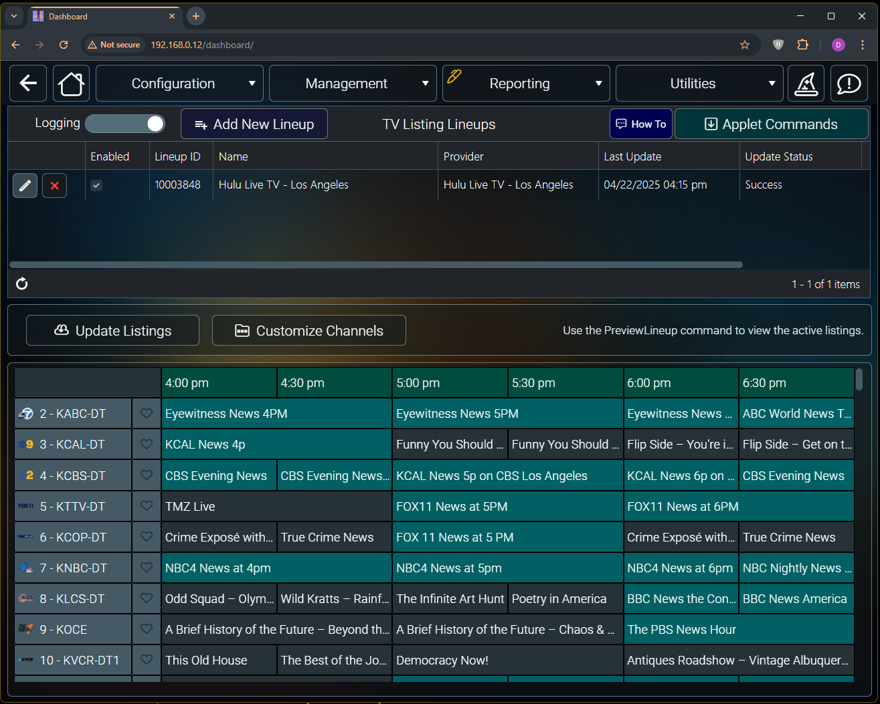Image resolution: width=880 pixels, height=704 pixels.
Task: Select the 2 - KABC-DT channel row
Action: click(x=73, y=414)
